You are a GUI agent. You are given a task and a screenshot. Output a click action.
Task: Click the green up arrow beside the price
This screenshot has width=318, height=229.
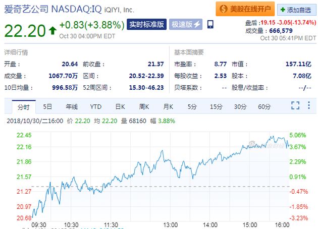point(52,30)
